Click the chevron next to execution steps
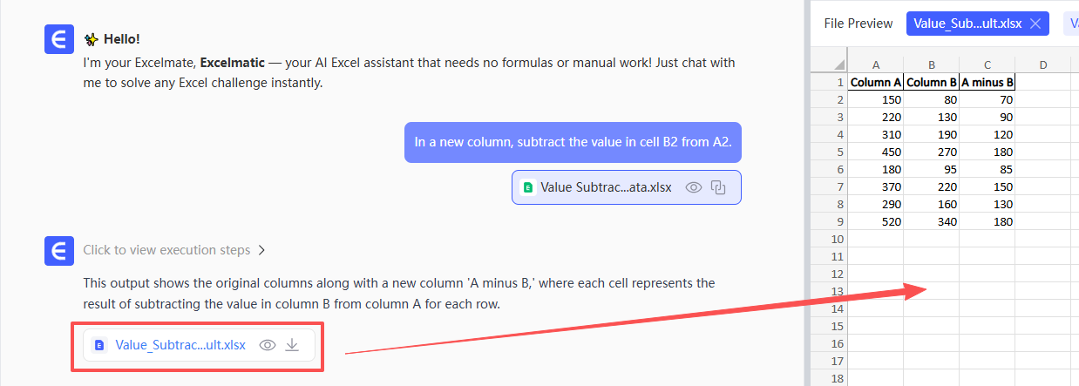The height and width of the screenshot is (386, 1079). pos(261,250)
